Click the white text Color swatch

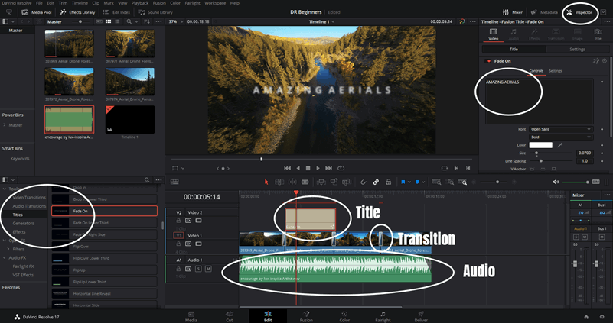point(540,144)
